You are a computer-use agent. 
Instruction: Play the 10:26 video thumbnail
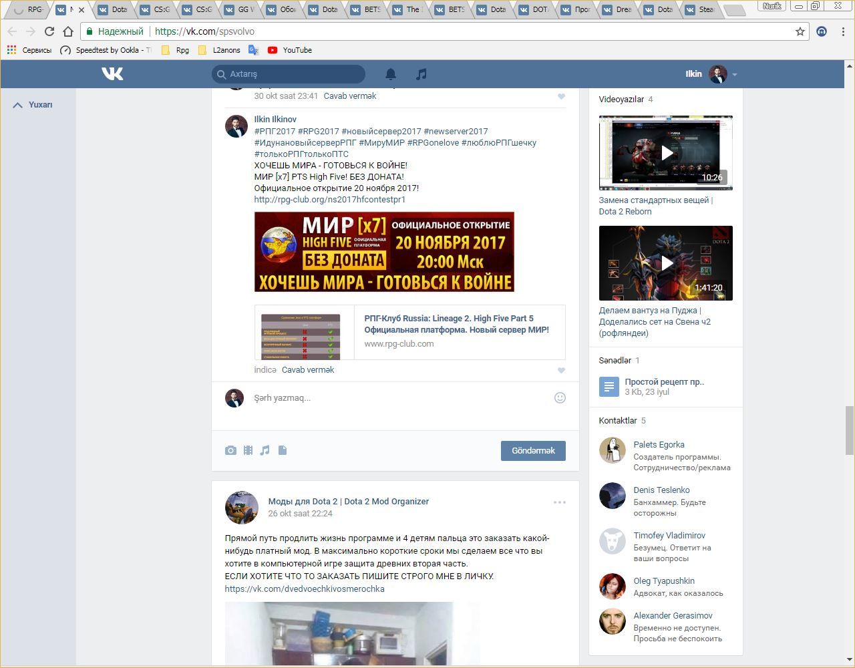tap(666, 153)
